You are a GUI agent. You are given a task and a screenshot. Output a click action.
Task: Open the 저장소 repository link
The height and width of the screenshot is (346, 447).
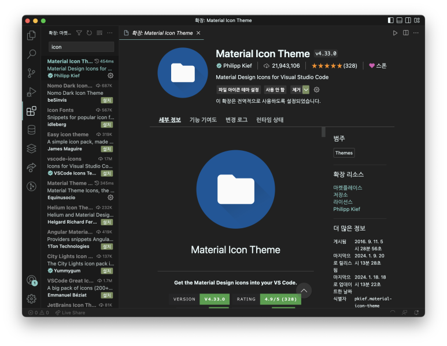tap(341, 195)
